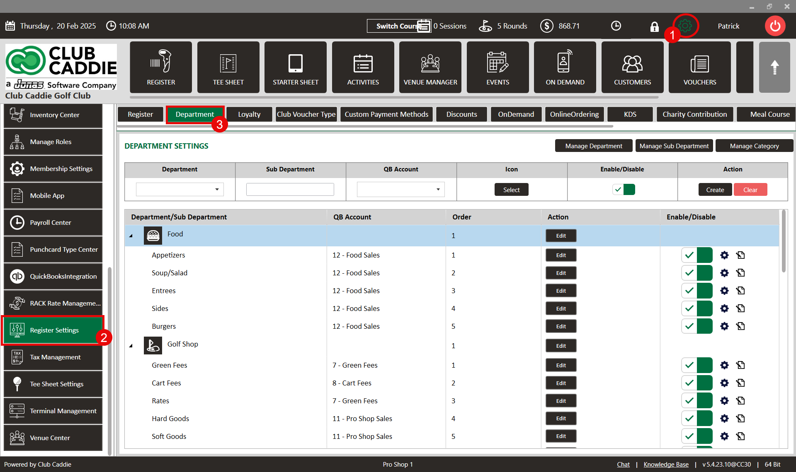Toggle enable switch for Appetizers

pos(696,255)
